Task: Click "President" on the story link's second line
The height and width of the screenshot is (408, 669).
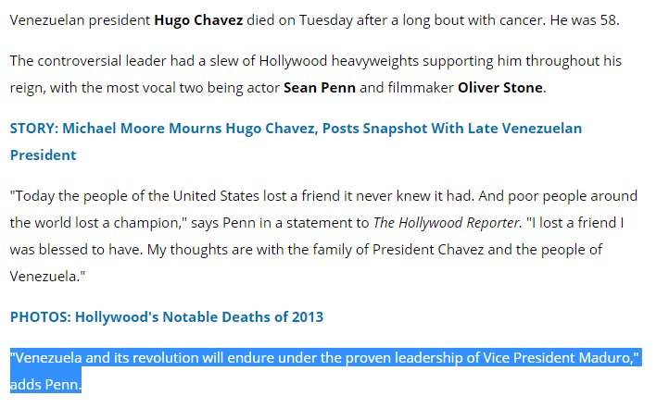Action: (44, 155)
